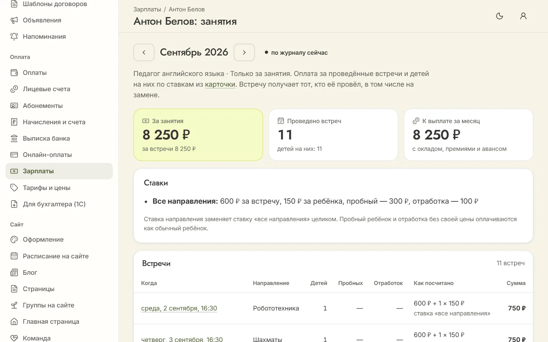
Task: Click the Сентябрь 2026 month heading
Action: (x=194, y=52)
